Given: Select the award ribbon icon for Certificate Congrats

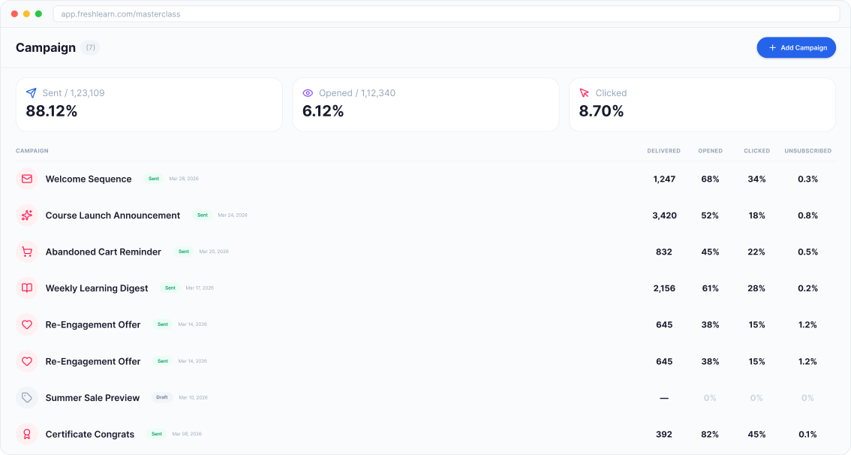Looking at the screenshot, I should [x=27, y=434].
